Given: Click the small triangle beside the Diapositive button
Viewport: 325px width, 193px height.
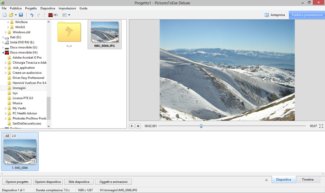Looking at the screenshot, I should pos(266,180).
